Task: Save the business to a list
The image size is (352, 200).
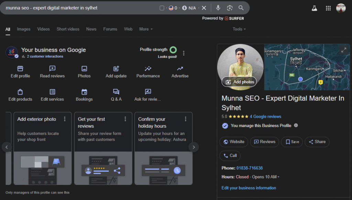Action: tap(292, 142)
